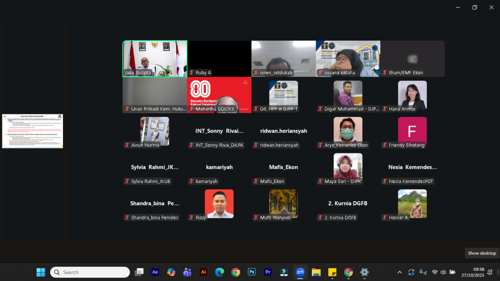Open Sticky Notes from taskbar
Viewport: 500px width, 281px height.
point(332,272)
